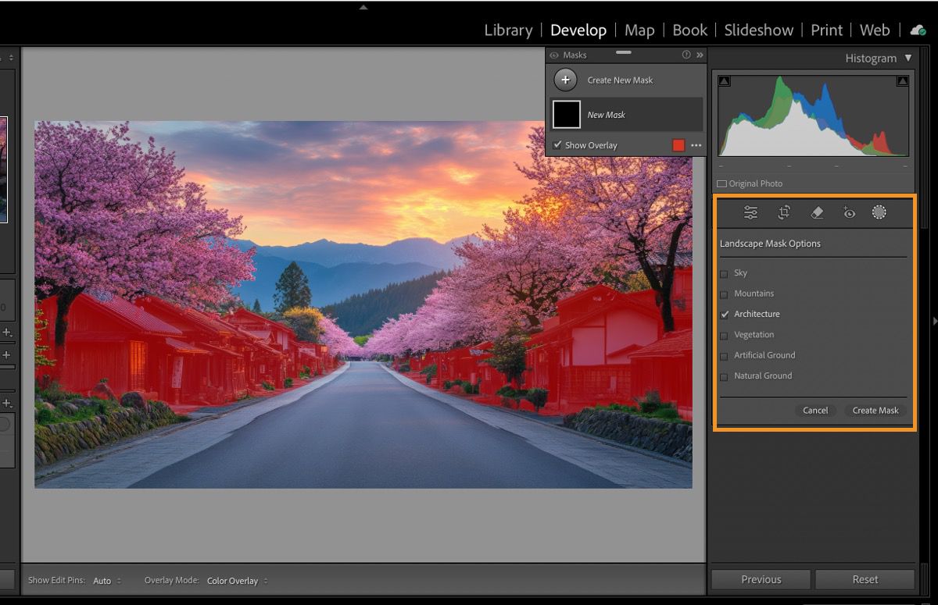
Task: Click the help icon on the Masks panel header
Action: click(x=686, y=55)
